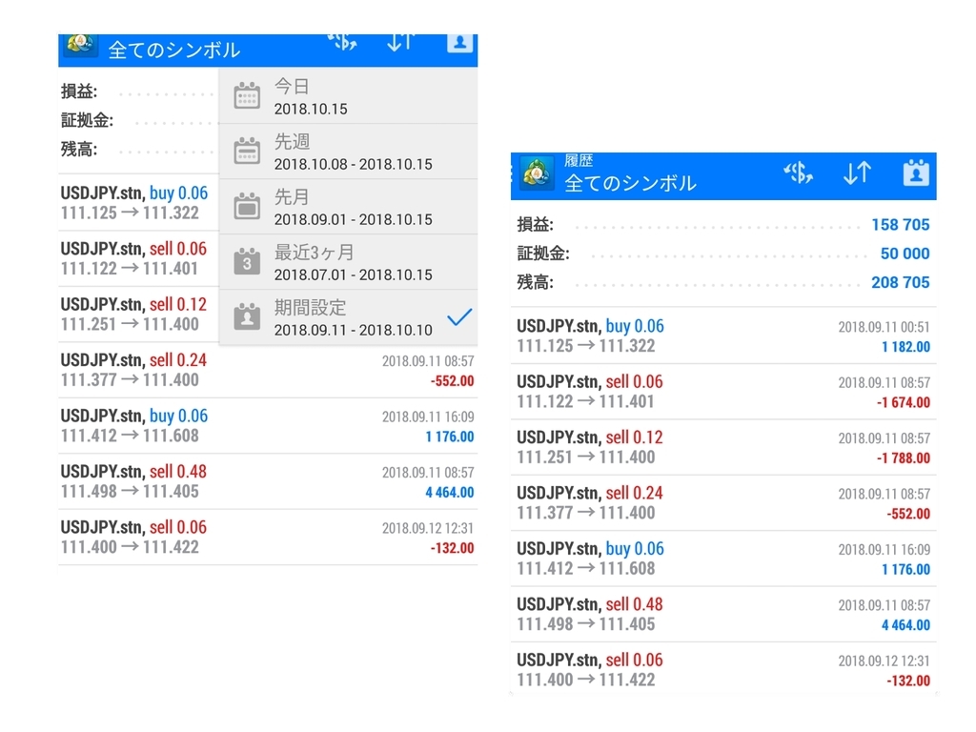Tap the sort arrows icon in the right header

857,173
